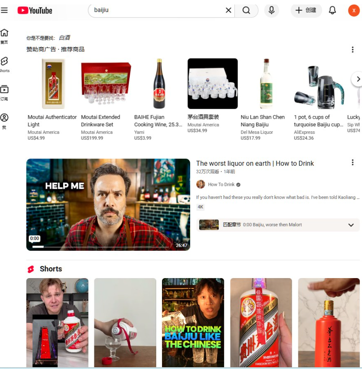Image resolution: width=362 pixels, height=369 pixels.
Task: Open How To Drink channel avatar
Action: [200, 184]
